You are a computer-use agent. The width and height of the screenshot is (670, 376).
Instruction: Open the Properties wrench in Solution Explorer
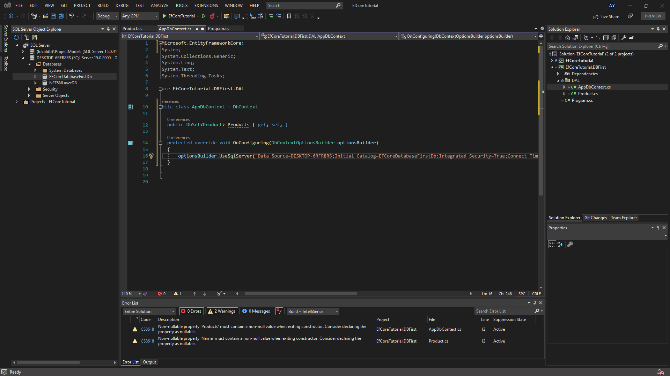point(624,37)
